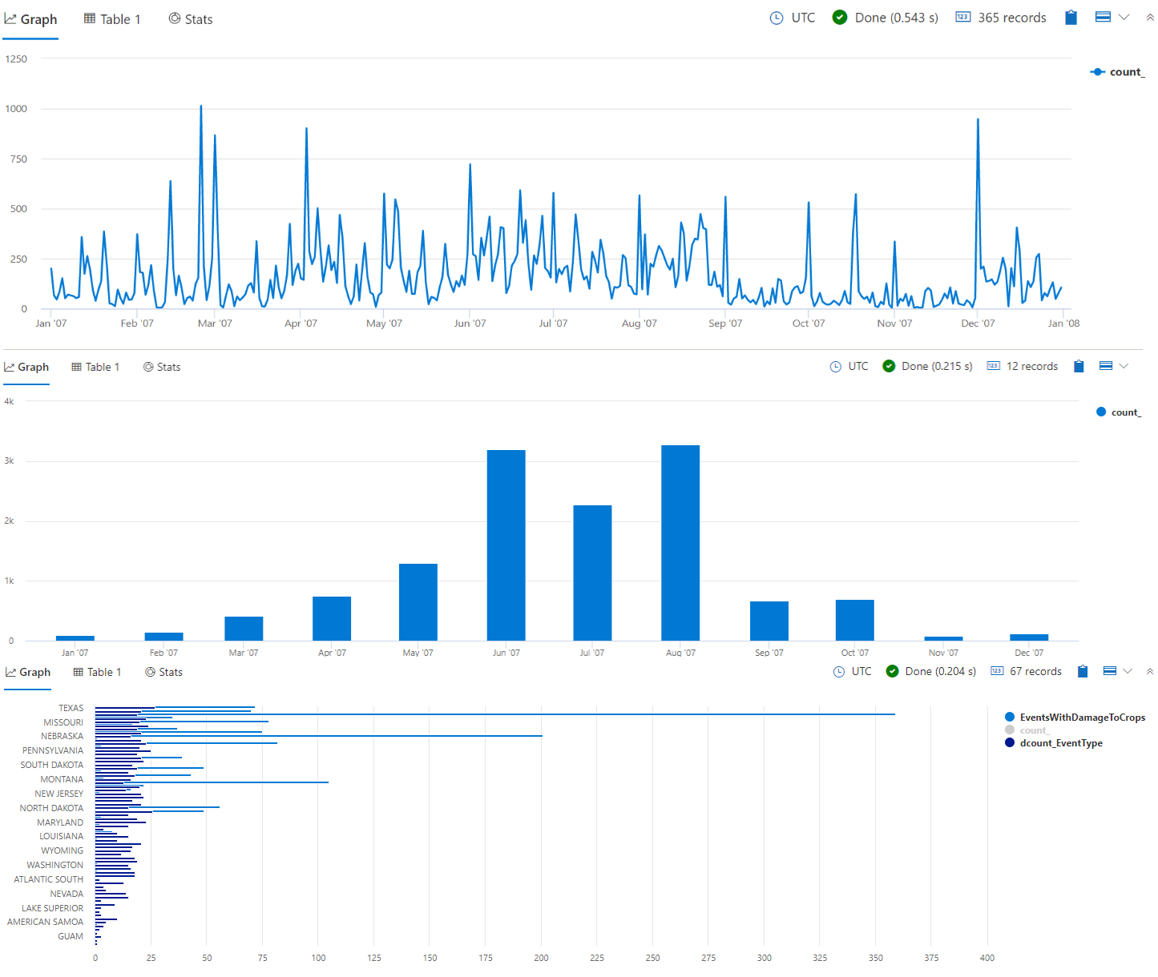Click Done (0.215 s) status text
The width and height of the screenshot is (1158, 977).
click(x=937, y=366)
